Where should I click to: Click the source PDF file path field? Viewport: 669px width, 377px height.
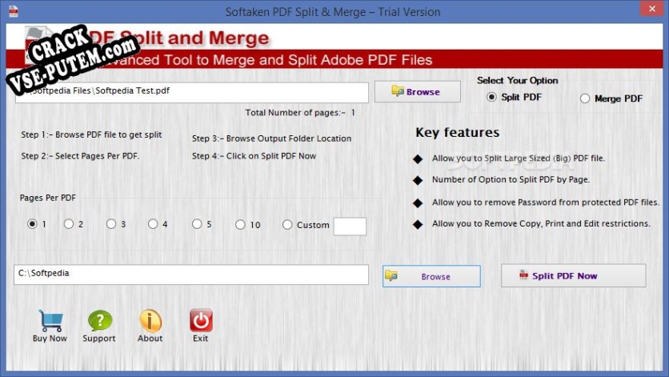(192, 92)
